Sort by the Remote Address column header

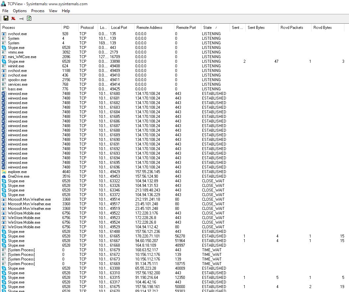(x=154, y=28)
